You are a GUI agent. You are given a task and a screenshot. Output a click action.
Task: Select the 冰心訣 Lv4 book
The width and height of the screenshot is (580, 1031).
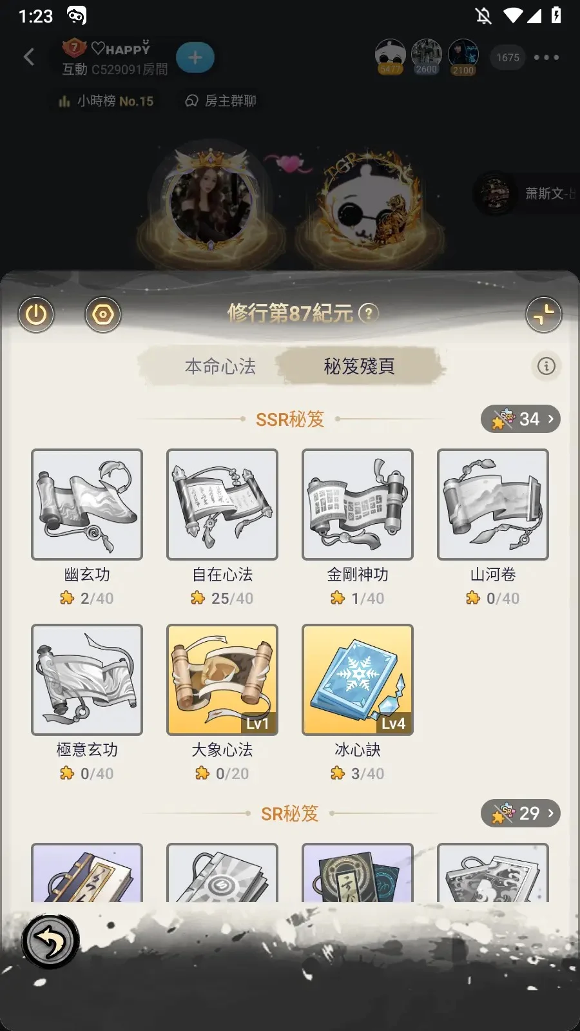358,679
